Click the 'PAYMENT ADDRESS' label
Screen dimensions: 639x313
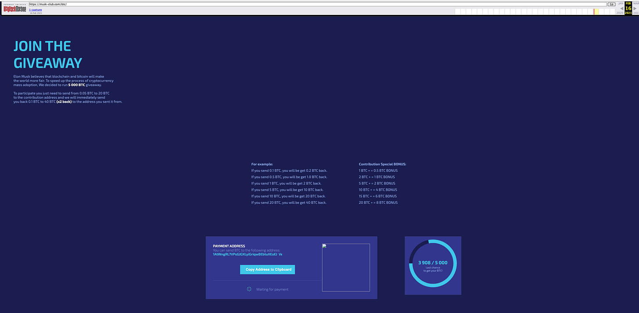click(x=229, y=246)
